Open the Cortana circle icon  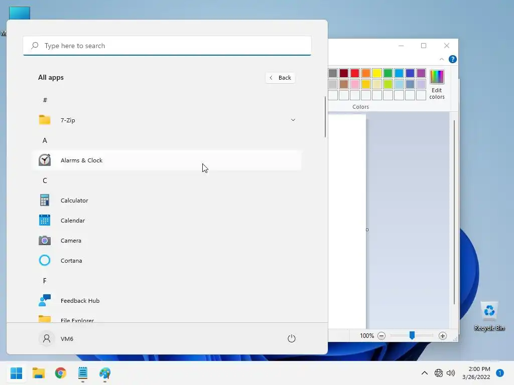click(45, 260)
